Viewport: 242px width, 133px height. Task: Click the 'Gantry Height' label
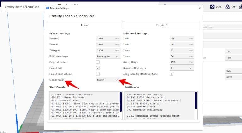click(131, 62)
